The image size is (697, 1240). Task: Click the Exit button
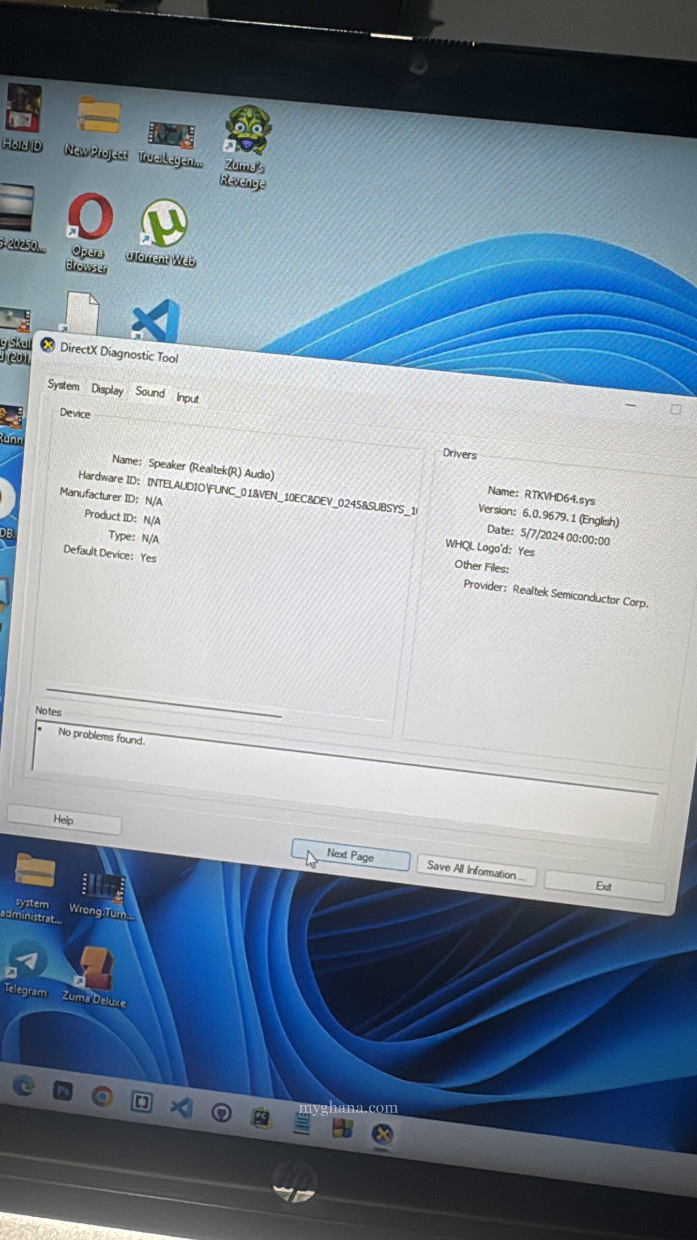click(604, 886)
